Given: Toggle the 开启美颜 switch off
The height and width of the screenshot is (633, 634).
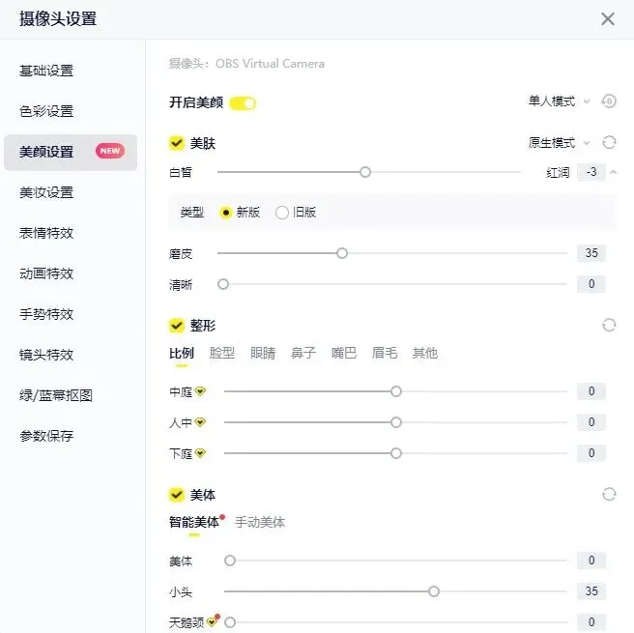Looking at the screenshot, I should (x=243, y=103).
